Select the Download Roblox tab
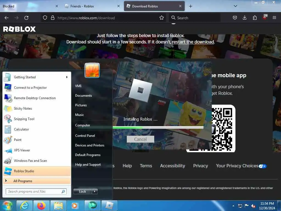This screenshot has height=211, width=281. click(x=154, y=6)
